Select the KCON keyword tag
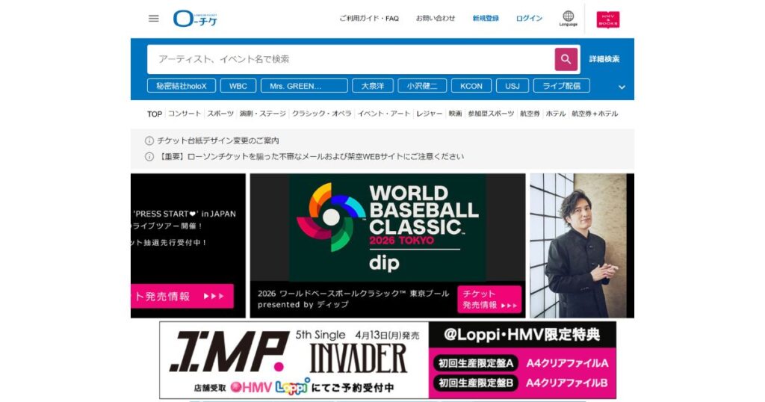 (x=471, y=86)
